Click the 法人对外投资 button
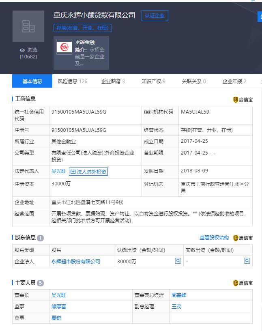Viewport: 262px width, 331px height. click(x=88, y=172)
